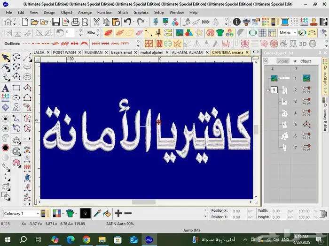Save design with the floppy disk icon
This screenshot has width=329, height=246.
56,22
